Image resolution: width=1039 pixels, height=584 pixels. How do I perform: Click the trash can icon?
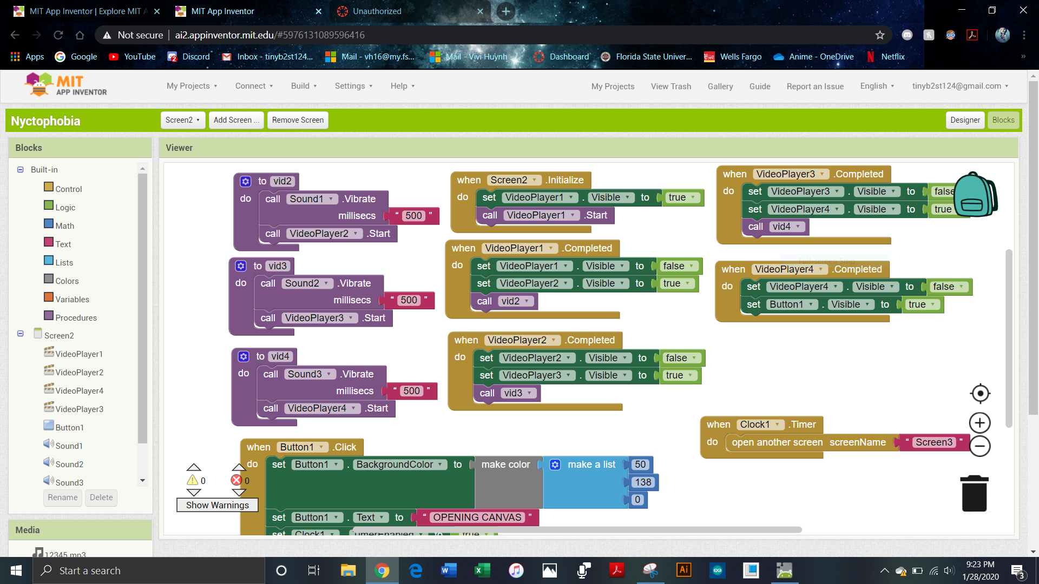coord(974,494)
